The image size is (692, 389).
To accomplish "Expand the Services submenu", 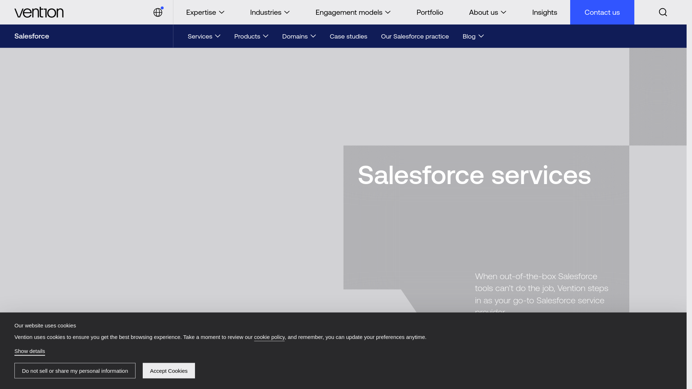I will pyautogui.click(x=204, y=36).
